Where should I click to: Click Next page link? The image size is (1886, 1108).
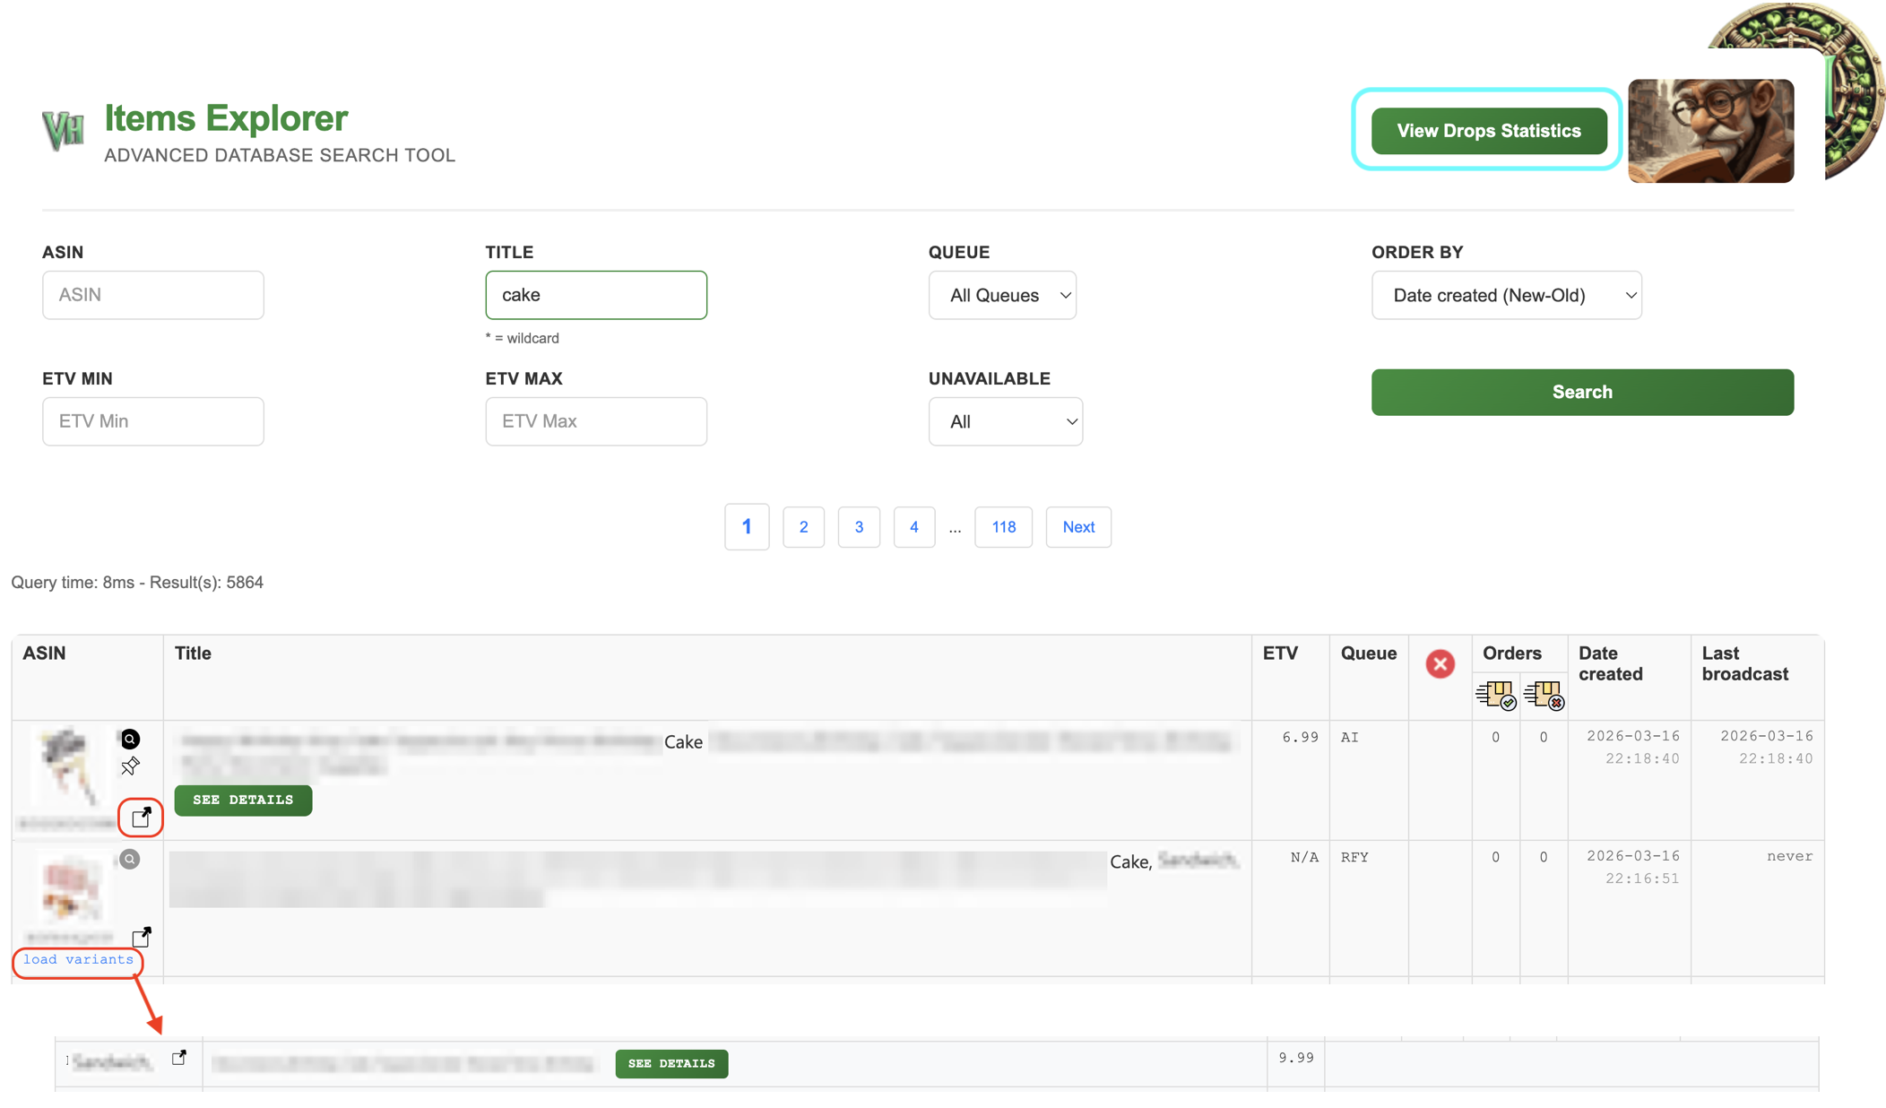tap(1078, 527)
